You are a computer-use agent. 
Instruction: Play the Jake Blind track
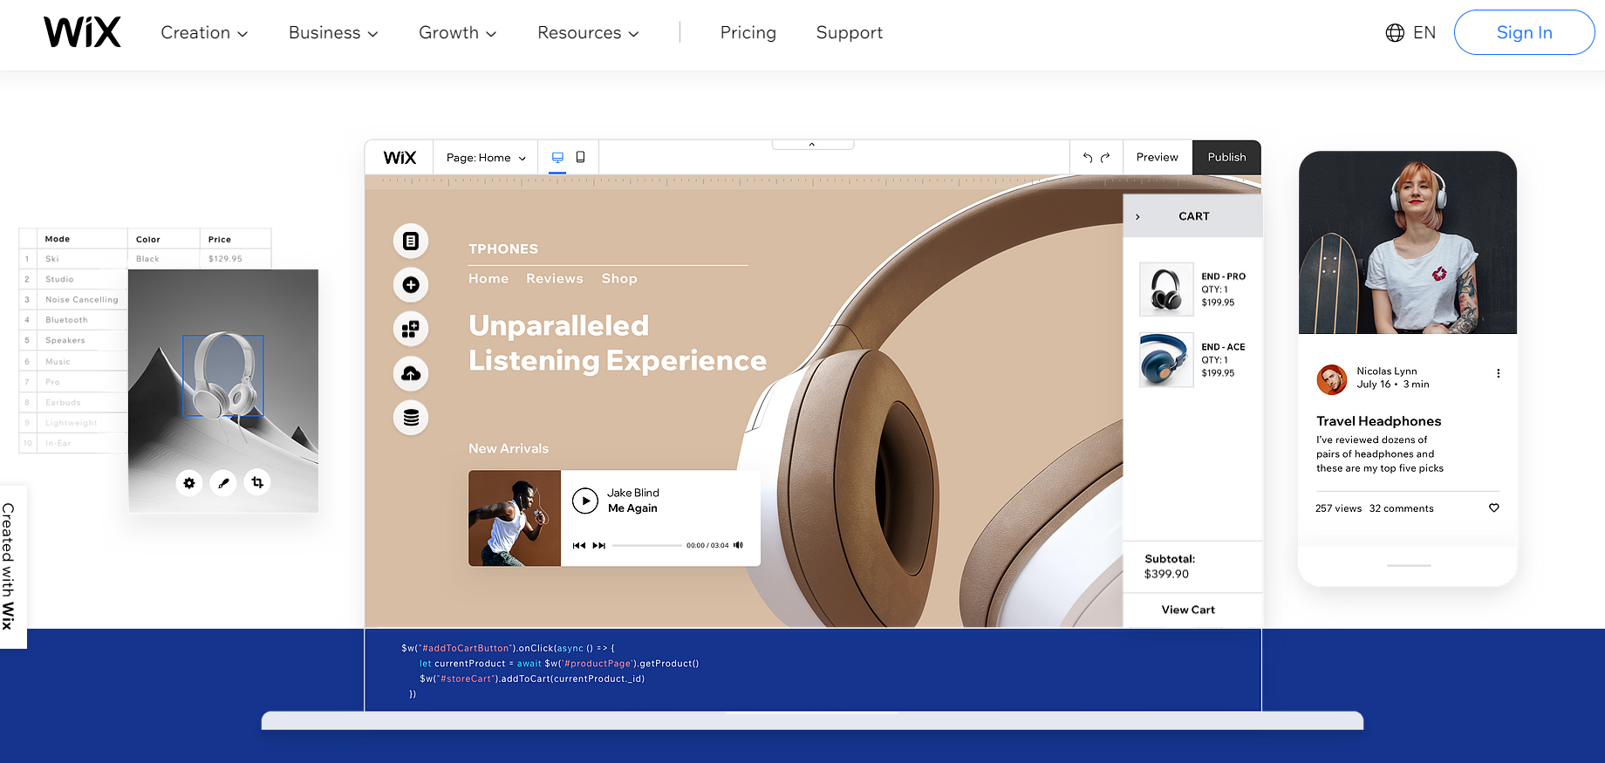(x=585, y=501)
